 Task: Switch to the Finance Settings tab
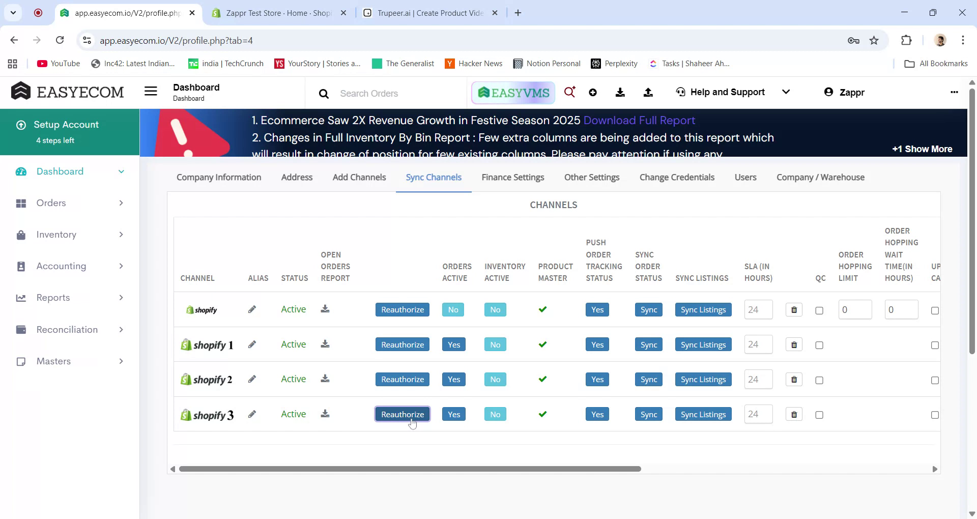pos(513,177)
